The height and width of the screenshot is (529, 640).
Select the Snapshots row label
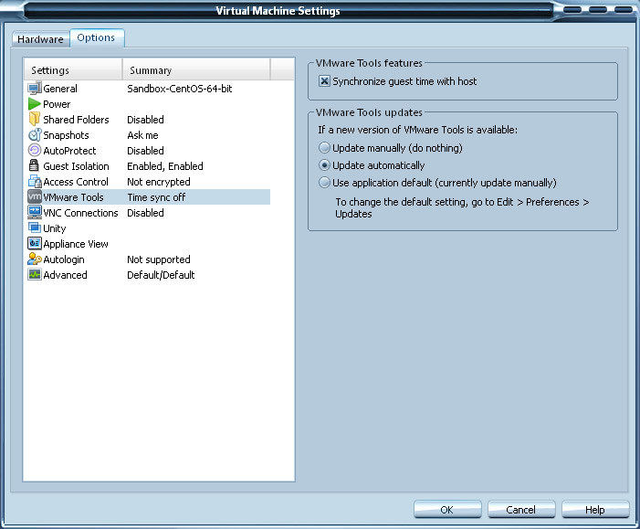coord(66,135)
